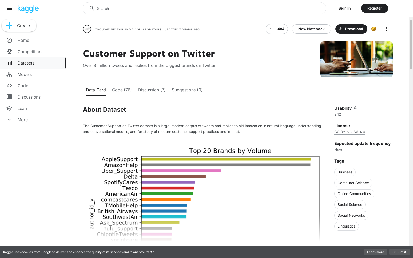
Task: Open the hamburger navigation menu
Action: pyautogui.click(x=9, y=8)
